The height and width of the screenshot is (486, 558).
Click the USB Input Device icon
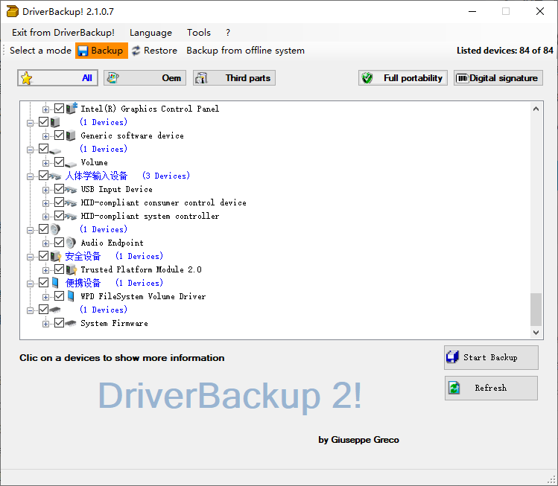(x=71, y=190)
